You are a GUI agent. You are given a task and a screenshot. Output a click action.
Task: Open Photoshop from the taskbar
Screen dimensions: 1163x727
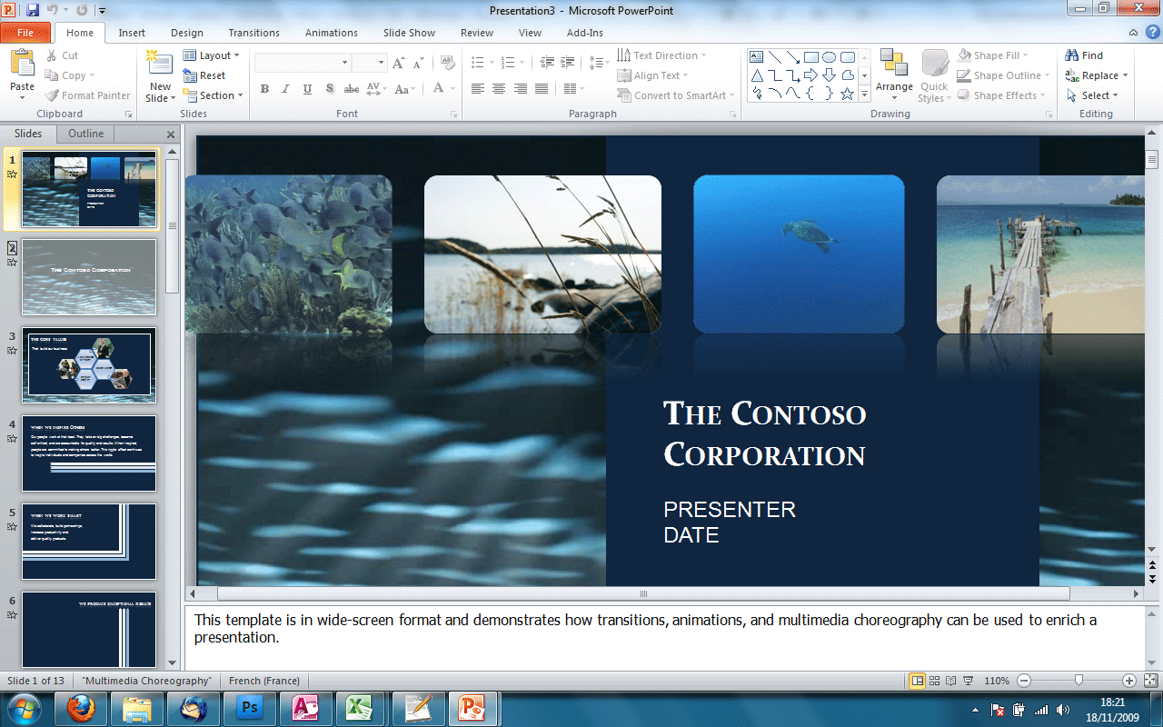coord(249,708)
